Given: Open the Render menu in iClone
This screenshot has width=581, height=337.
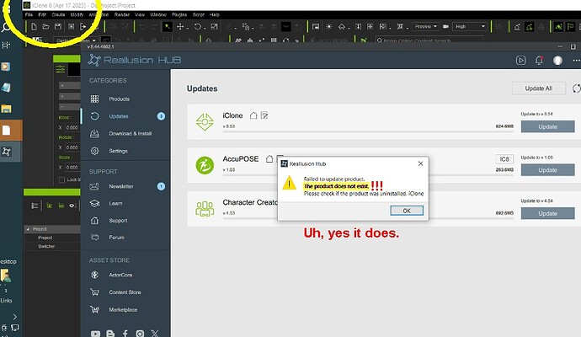Looking at the screenshot, I should point(122,15).
